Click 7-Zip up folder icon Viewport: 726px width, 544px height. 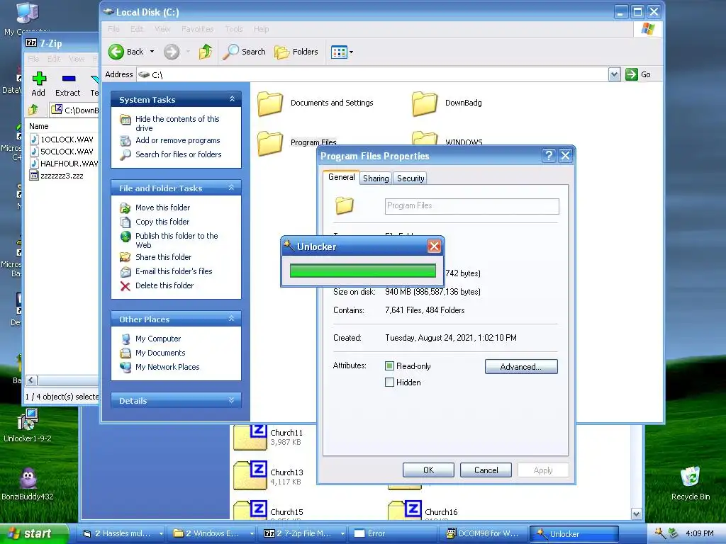(33, 110)
